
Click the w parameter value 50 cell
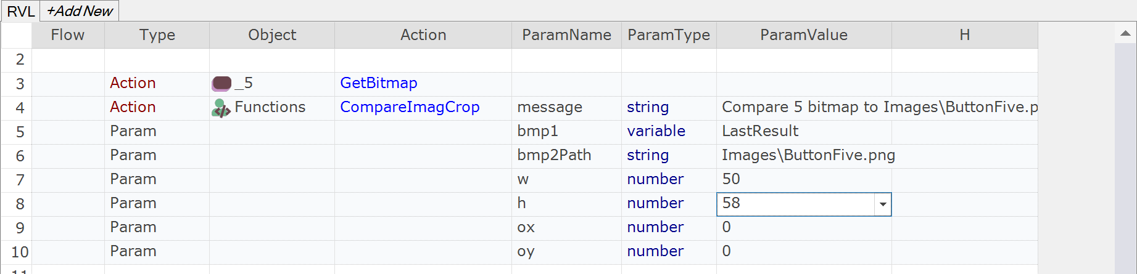coord(803,179)
